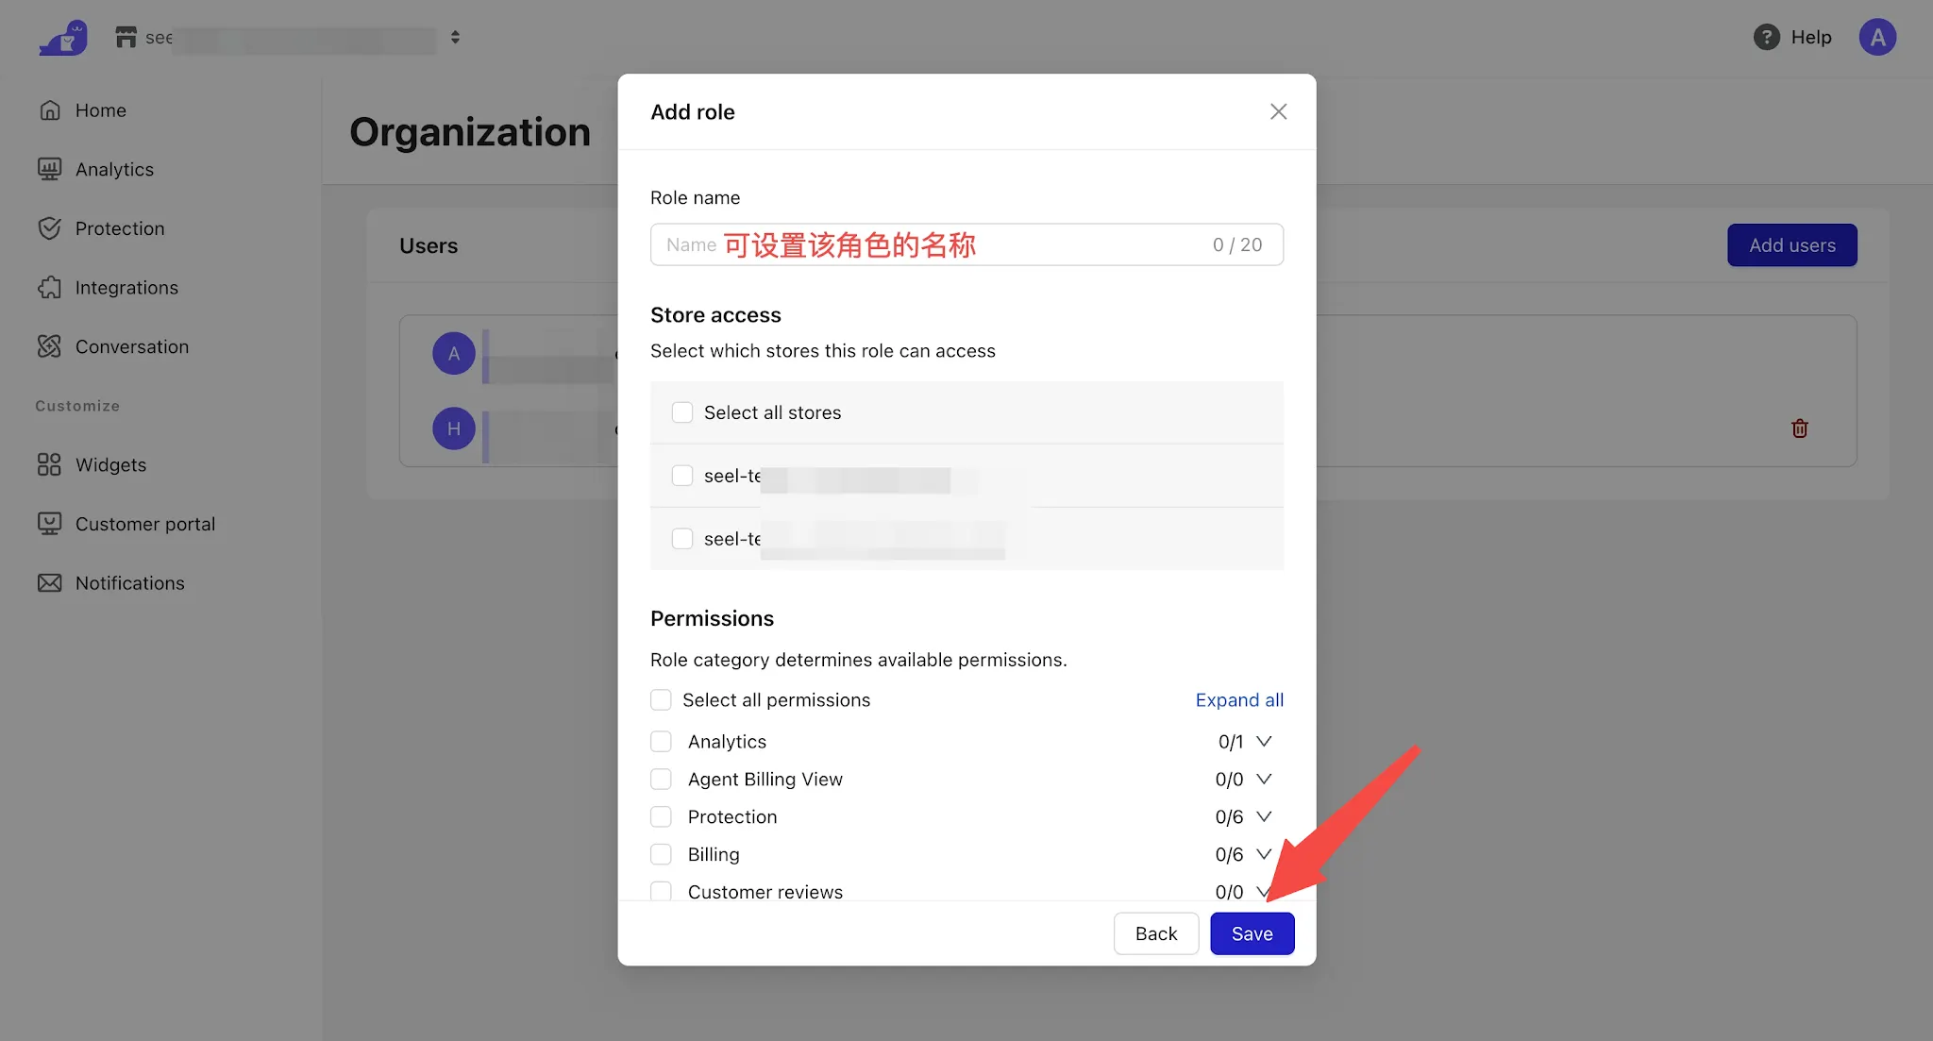Open the account avatar A in header
This screenshot has width=1933, height=1041.
pos(1877,37)
